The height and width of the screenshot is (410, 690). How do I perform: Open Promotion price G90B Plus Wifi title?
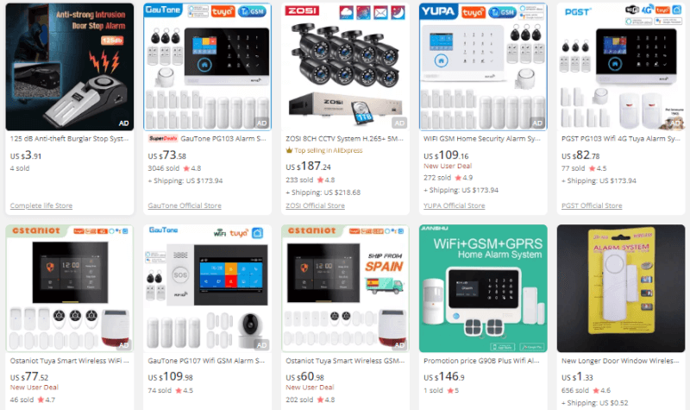point(481,361)
